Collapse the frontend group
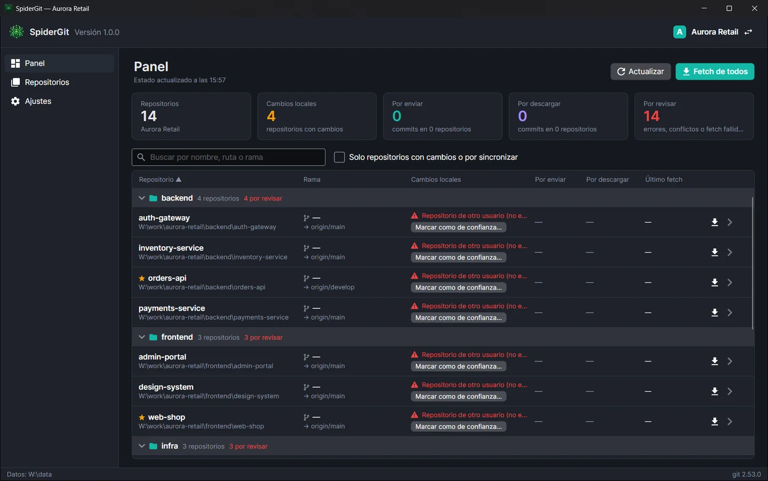This screenshot has height=481, width=768. (142, 338)
